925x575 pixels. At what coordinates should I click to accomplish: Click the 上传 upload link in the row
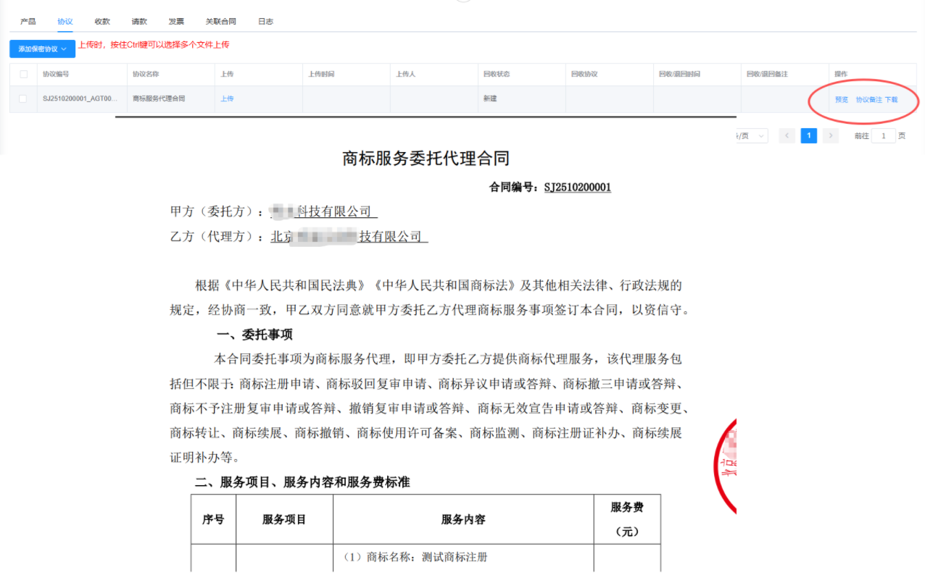(x=228, y=98)
